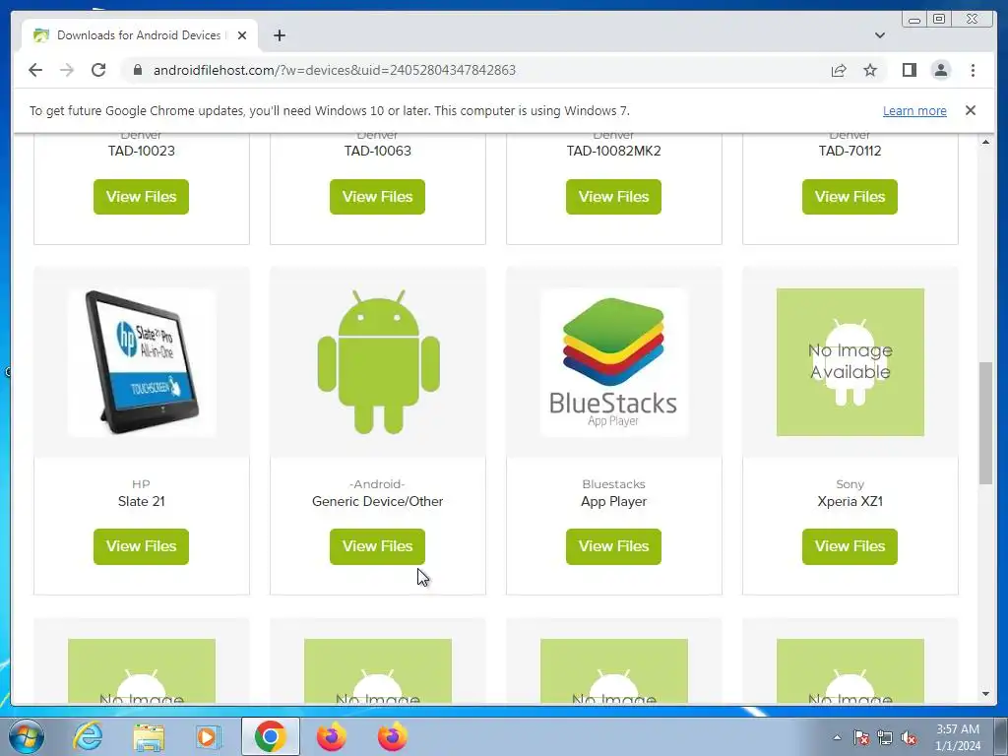The height and width of the screenshot is (756, 1008).
Task: Click the TAD-70112 device name
Action: pyautogui.click(x=850, y=151)
